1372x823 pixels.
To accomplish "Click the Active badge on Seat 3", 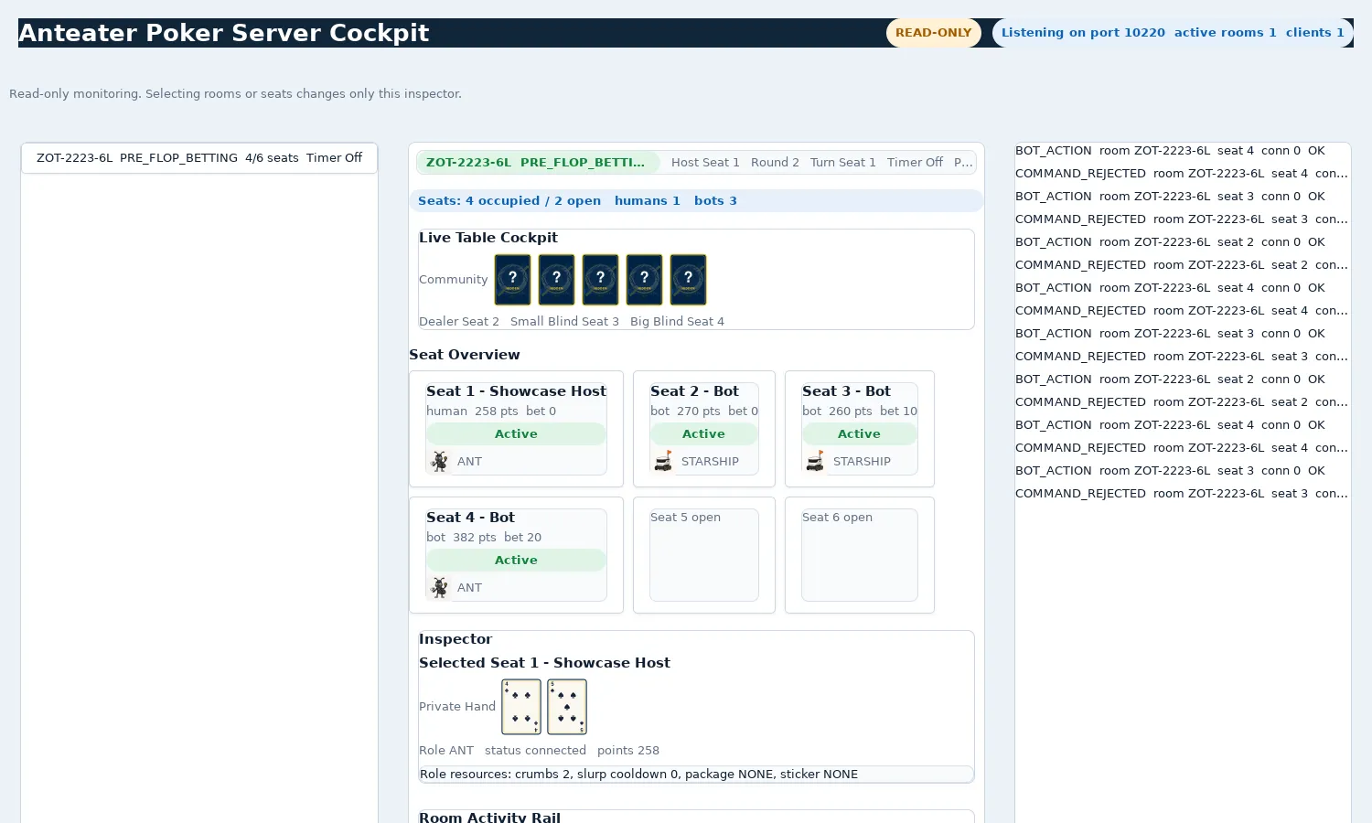I will [x=860, y=434].
